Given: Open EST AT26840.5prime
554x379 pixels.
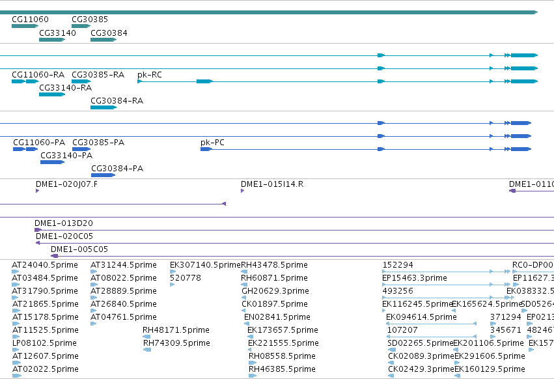Looking at the screenshot, I should 124,304.
